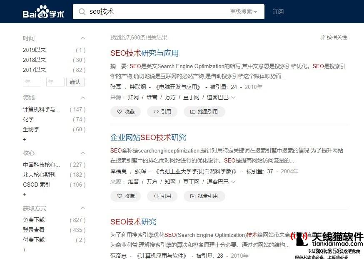The image size is (364, 261).
Task: Open the SEO技术研究与应用 result title
Action: coord(145,53)
